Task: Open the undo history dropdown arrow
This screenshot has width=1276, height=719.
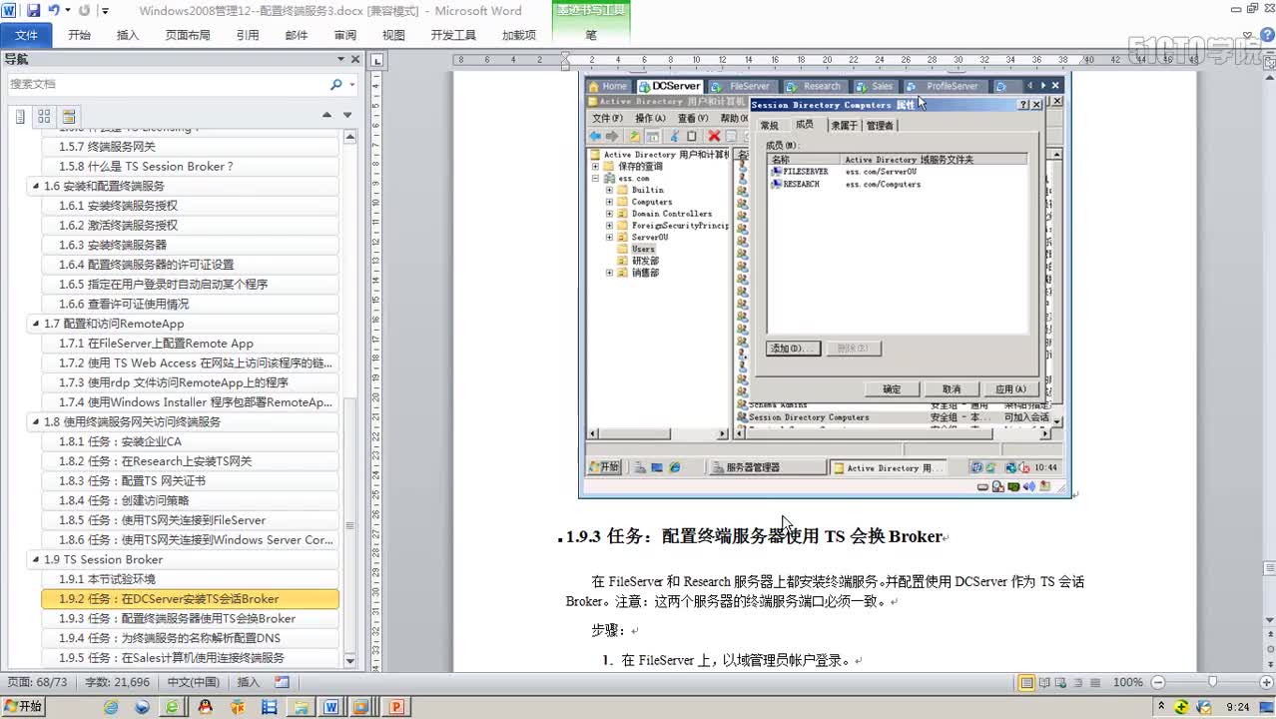Action: click(x=67, y=11)
